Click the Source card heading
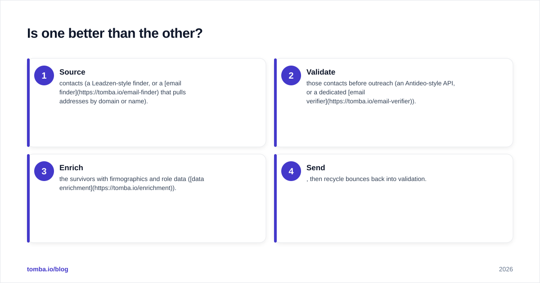Screen dimensions: 540x283 click(72, 72)
